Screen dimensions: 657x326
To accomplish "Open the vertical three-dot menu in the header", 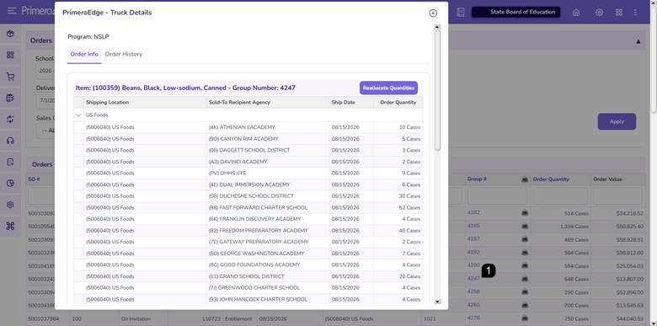I will click(x=635, y=12).
